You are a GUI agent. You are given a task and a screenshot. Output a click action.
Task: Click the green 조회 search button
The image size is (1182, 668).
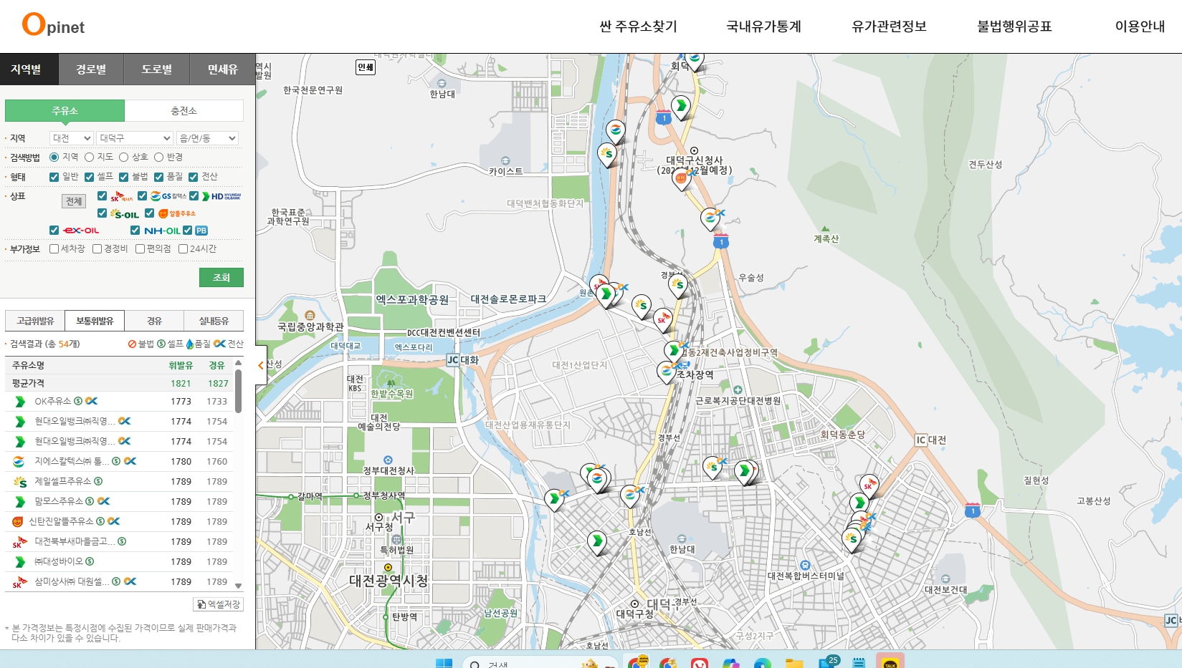221,278
